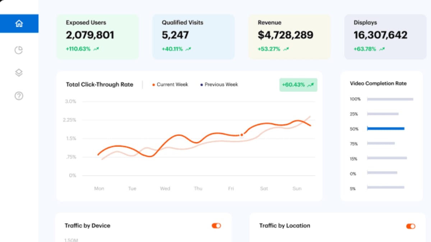The image size is (431, 242).
Task: Open the Qualified Visits summary card
Action: click(193, 36)
